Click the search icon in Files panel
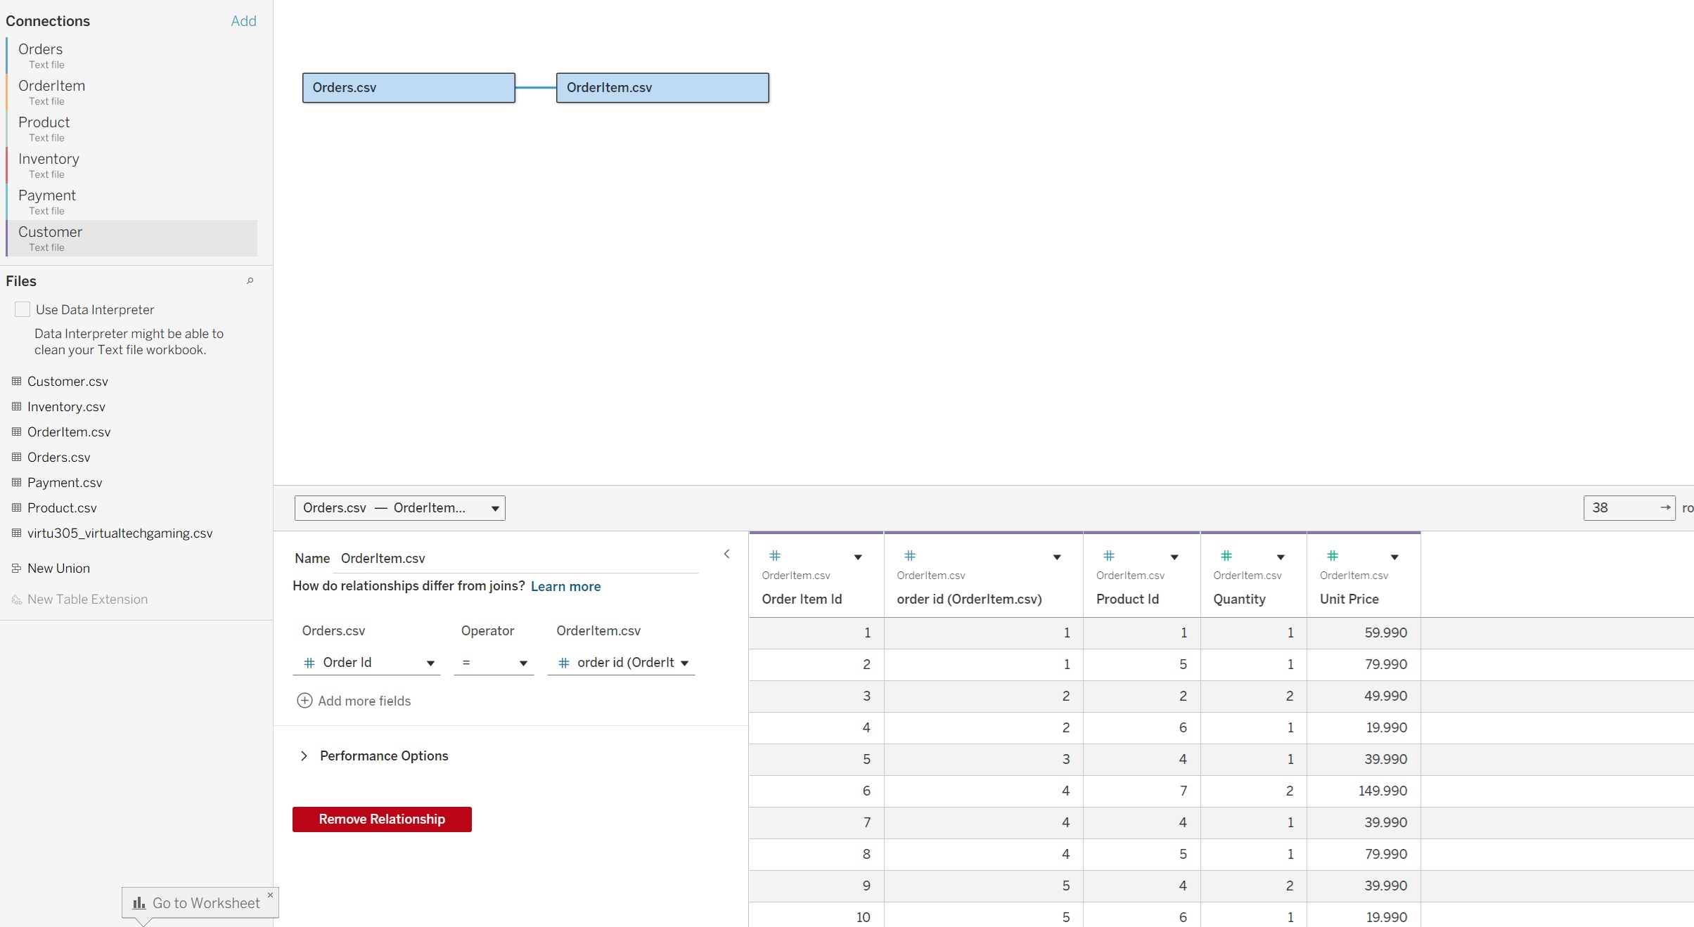1694x927 pixels. [x=250, y=280]
